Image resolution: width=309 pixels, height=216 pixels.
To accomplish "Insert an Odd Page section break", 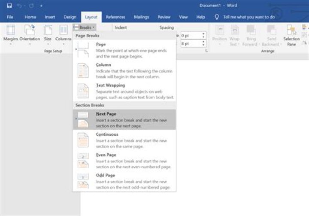I will coord(124,181).
